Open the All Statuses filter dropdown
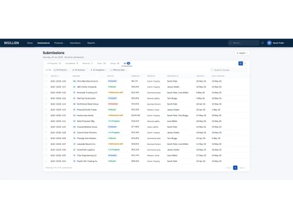The image size is (293, 219). 80,70
